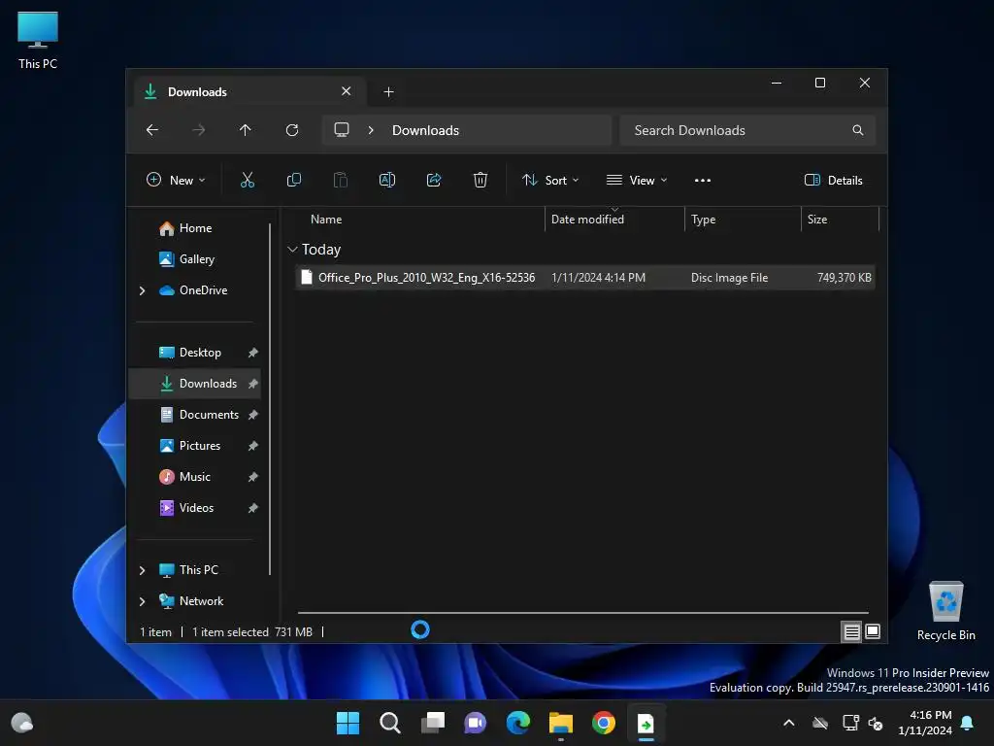Sort by Type column header
Image resolution: width=994 pixels, height=746 pixels.
point(743,220)
